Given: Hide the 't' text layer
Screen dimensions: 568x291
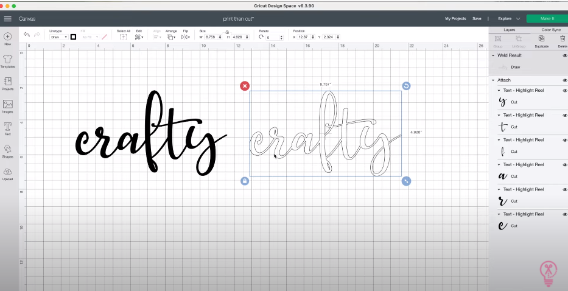Looking at the screenshot, I should pyautogui.click(x=564, y=115).
